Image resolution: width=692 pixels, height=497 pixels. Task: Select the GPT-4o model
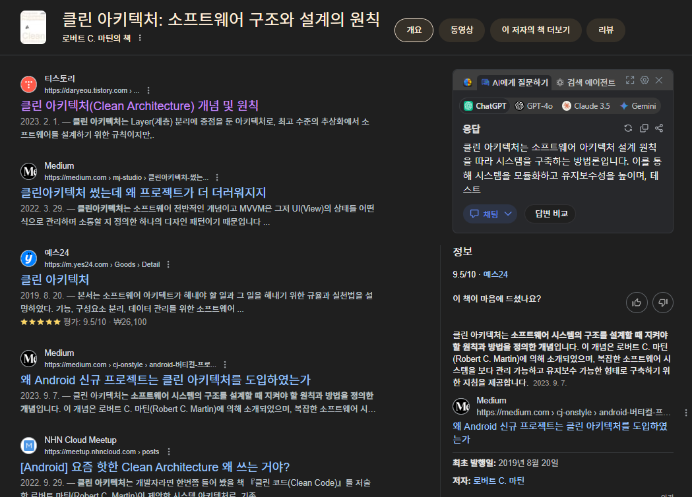534,106
